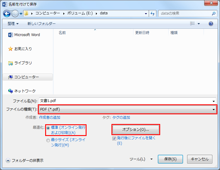
Task: Open the 整理 menu
Action: (13, 23)
